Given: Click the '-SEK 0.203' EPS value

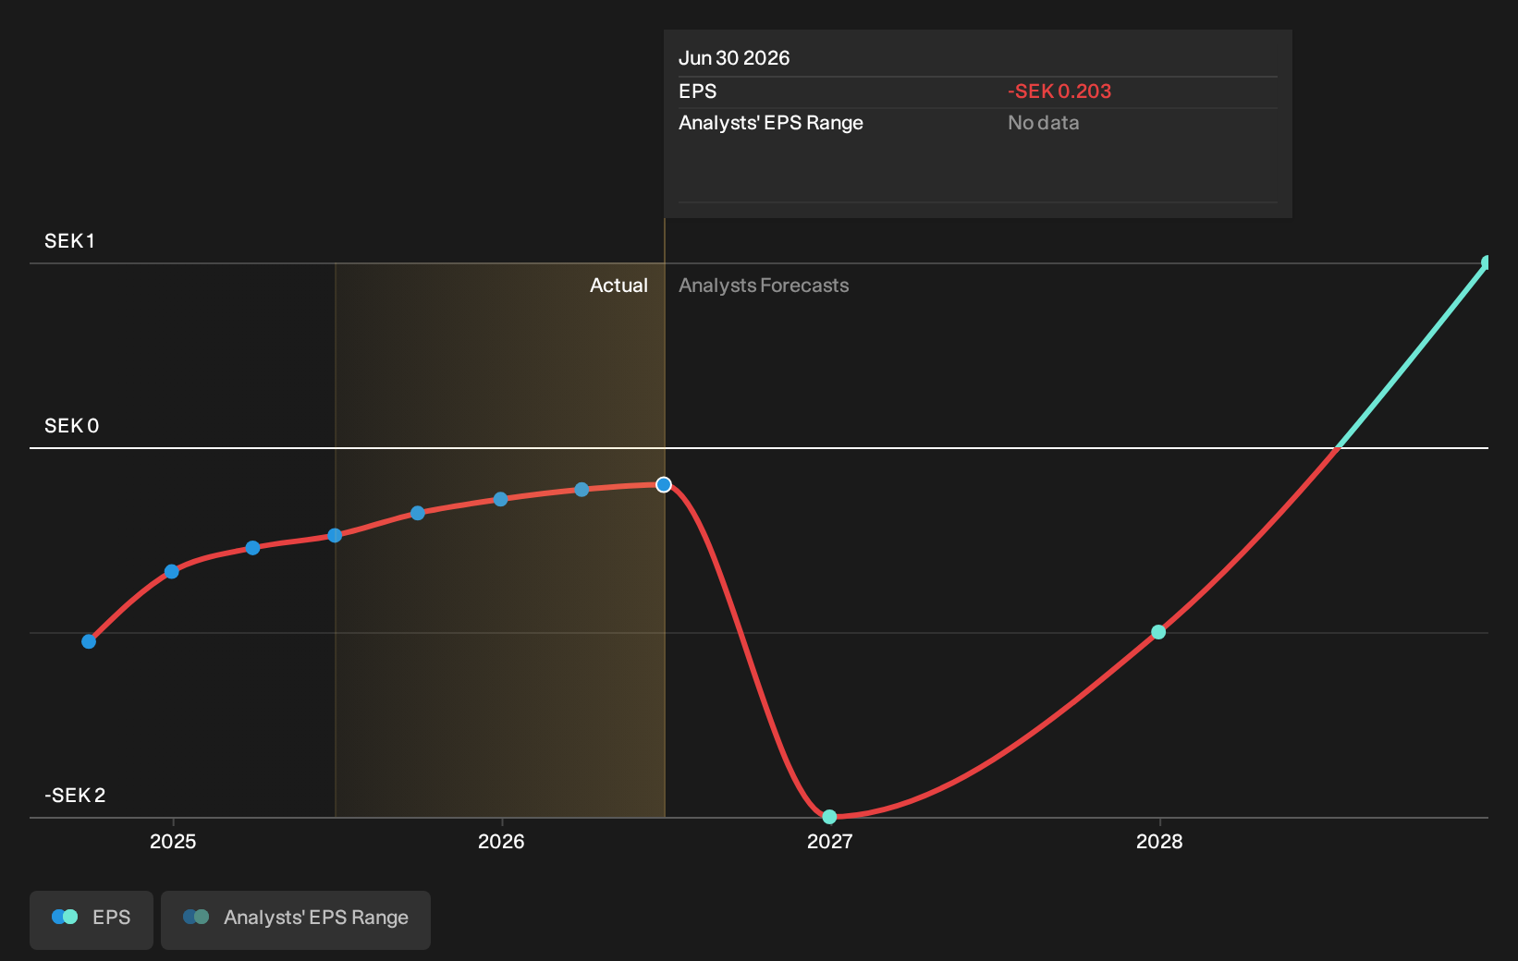Looking at the screenshot, I should [x=1059, y=91].
